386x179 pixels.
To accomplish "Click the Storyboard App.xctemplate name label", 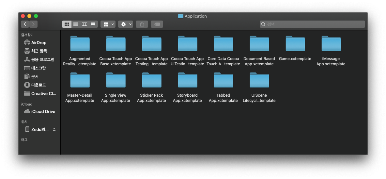I will pyautogui.click(x=187, y=98).
